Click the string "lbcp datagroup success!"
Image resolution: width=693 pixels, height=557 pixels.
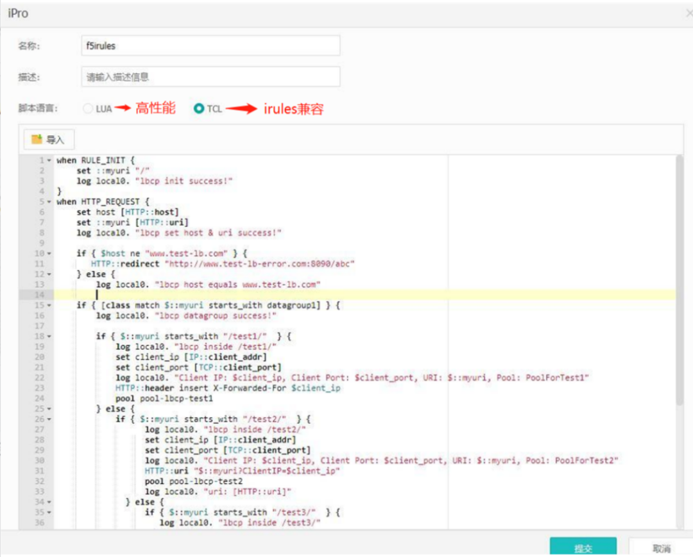[216, 316]
